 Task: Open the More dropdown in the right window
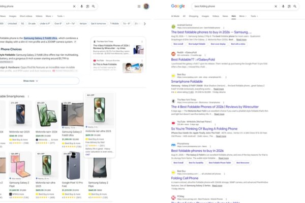tap(243, 16)
